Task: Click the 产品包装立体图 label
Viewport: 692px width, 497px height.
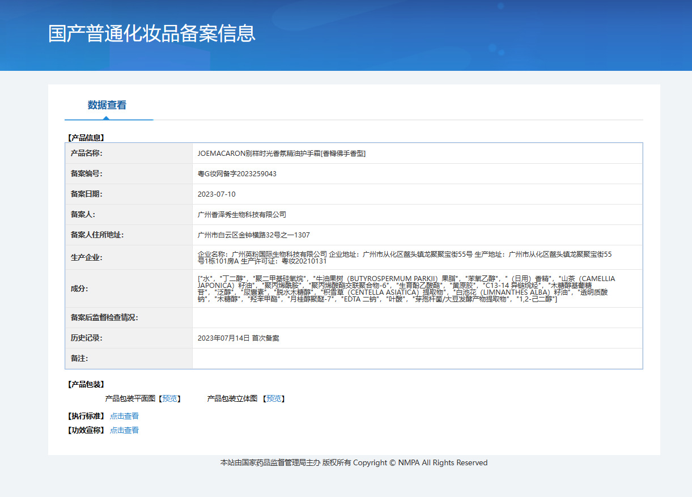Action: tap(232, 398)
